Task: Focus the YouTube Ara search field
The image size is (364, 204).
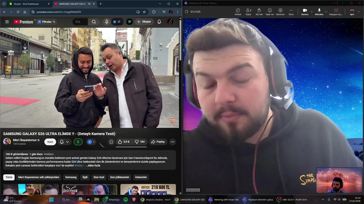Action: tap(80, 22)
